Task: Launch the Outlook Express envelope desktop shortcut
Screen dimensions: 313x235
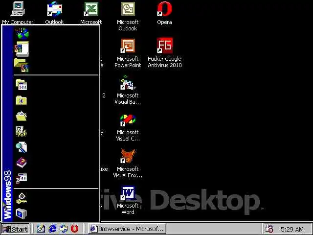Action: (54, 12)
